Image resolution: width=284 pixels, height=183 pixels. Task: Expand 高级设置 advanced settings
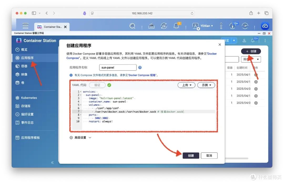[x=80, y=138]
